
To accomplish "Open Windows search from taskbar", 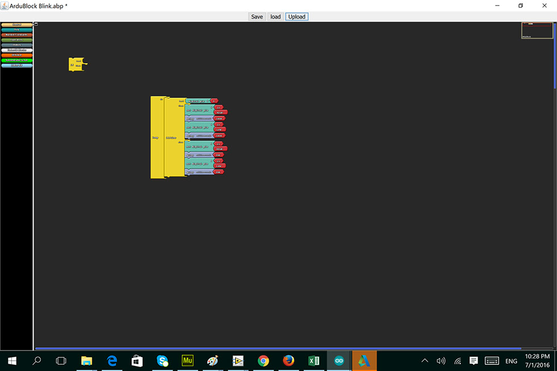I will [x=36, y=361].
